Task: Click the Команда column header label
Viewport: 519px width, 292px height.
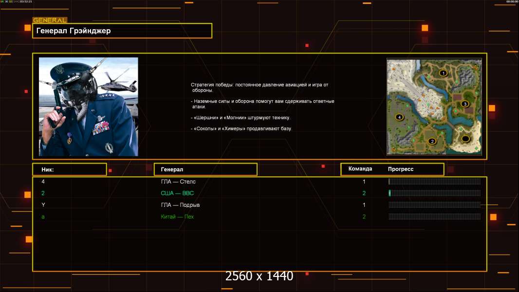Action: click(x=360, y=169)
